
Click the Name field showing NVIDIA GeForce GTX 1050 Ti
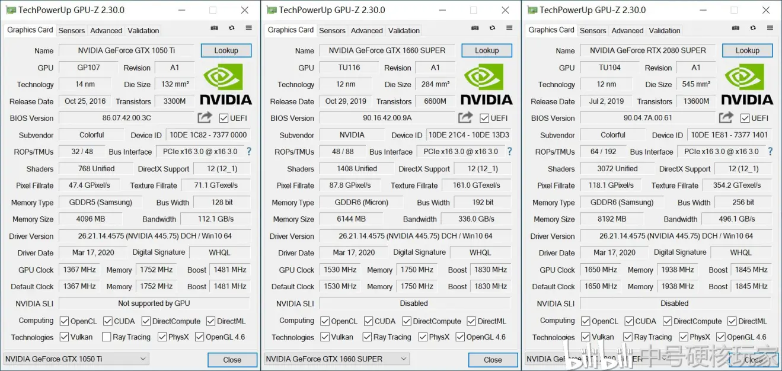pos(126,50)
